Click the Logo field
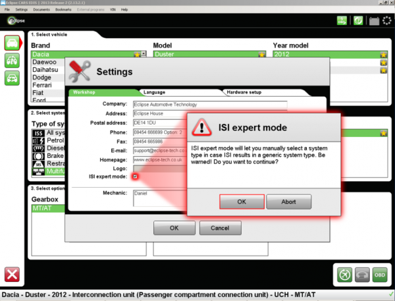The image size is (395, 301). 160,169
